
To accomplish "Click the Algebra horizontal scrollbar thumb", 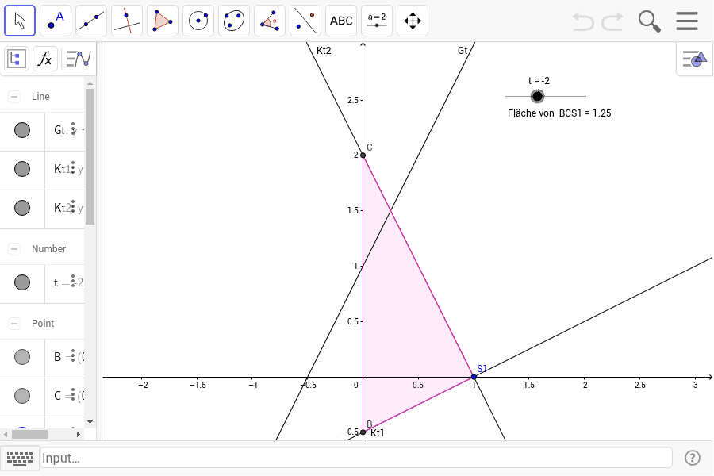I will pyautogui.click(x=29, y=434).
